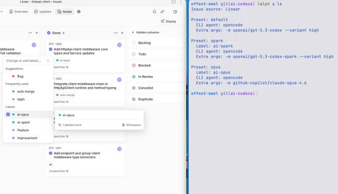338x194 pixels.
Task: Select the Feature label
Action: (28, 130)
